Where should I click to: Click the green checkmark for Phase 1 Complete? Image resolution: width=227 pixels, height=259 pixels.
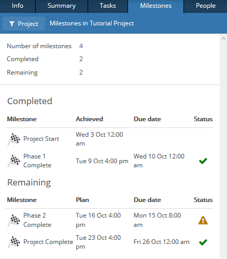tap(203, 161)
